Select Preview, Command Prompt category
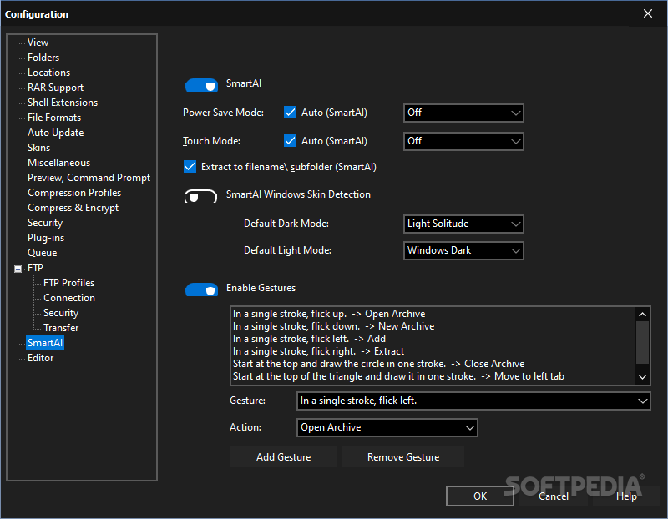 coord(89,178)
